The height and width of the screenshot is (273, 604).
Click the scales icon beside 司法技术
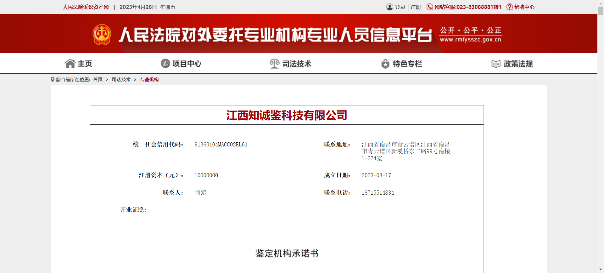click(x=274, y=64)
